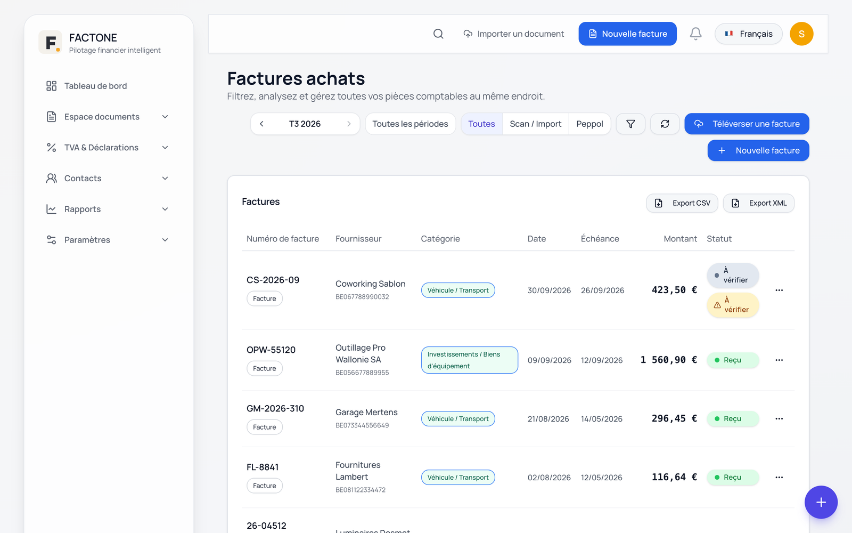
Task: Click Reçu status for OPW-55120
Action: tap(733, 360)
